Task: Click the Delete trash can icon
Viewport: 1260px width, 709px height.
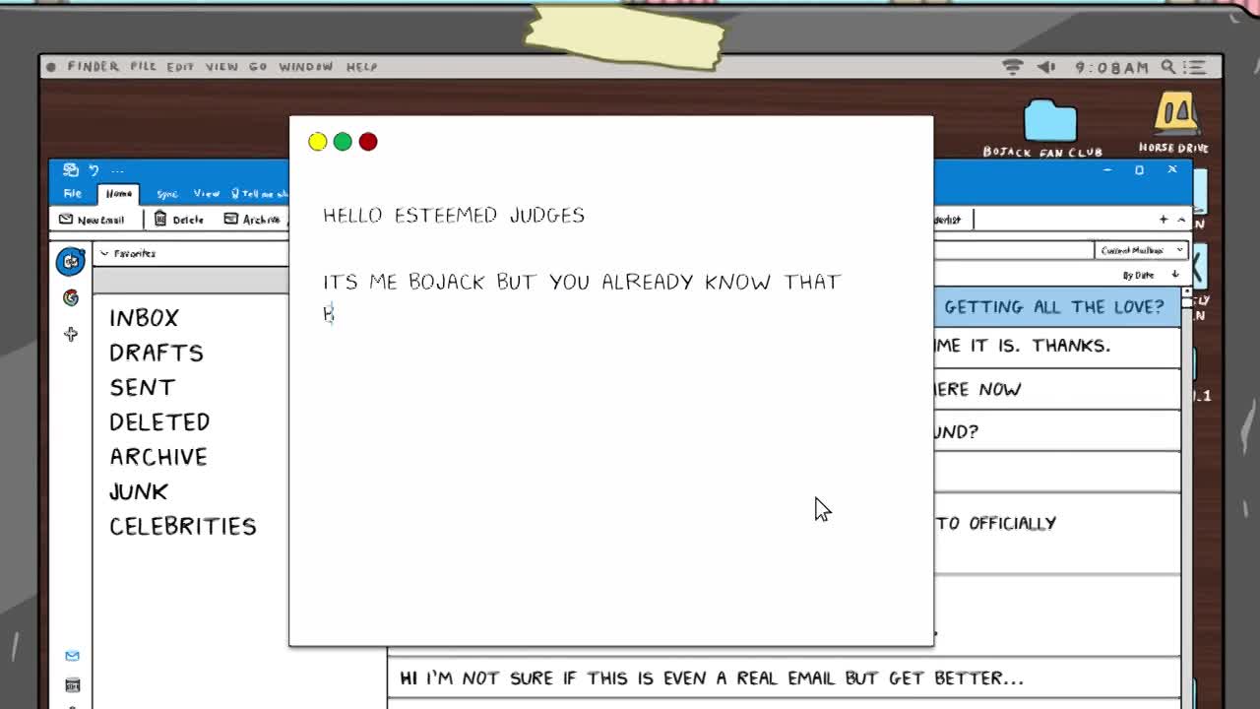Action: 160,219
